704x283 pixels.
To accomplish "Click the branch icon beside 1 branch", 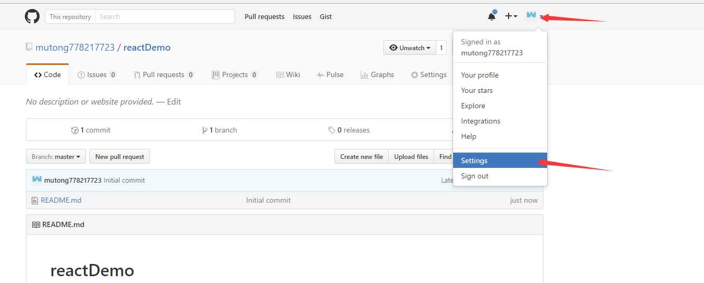I will tap(204, 130).
